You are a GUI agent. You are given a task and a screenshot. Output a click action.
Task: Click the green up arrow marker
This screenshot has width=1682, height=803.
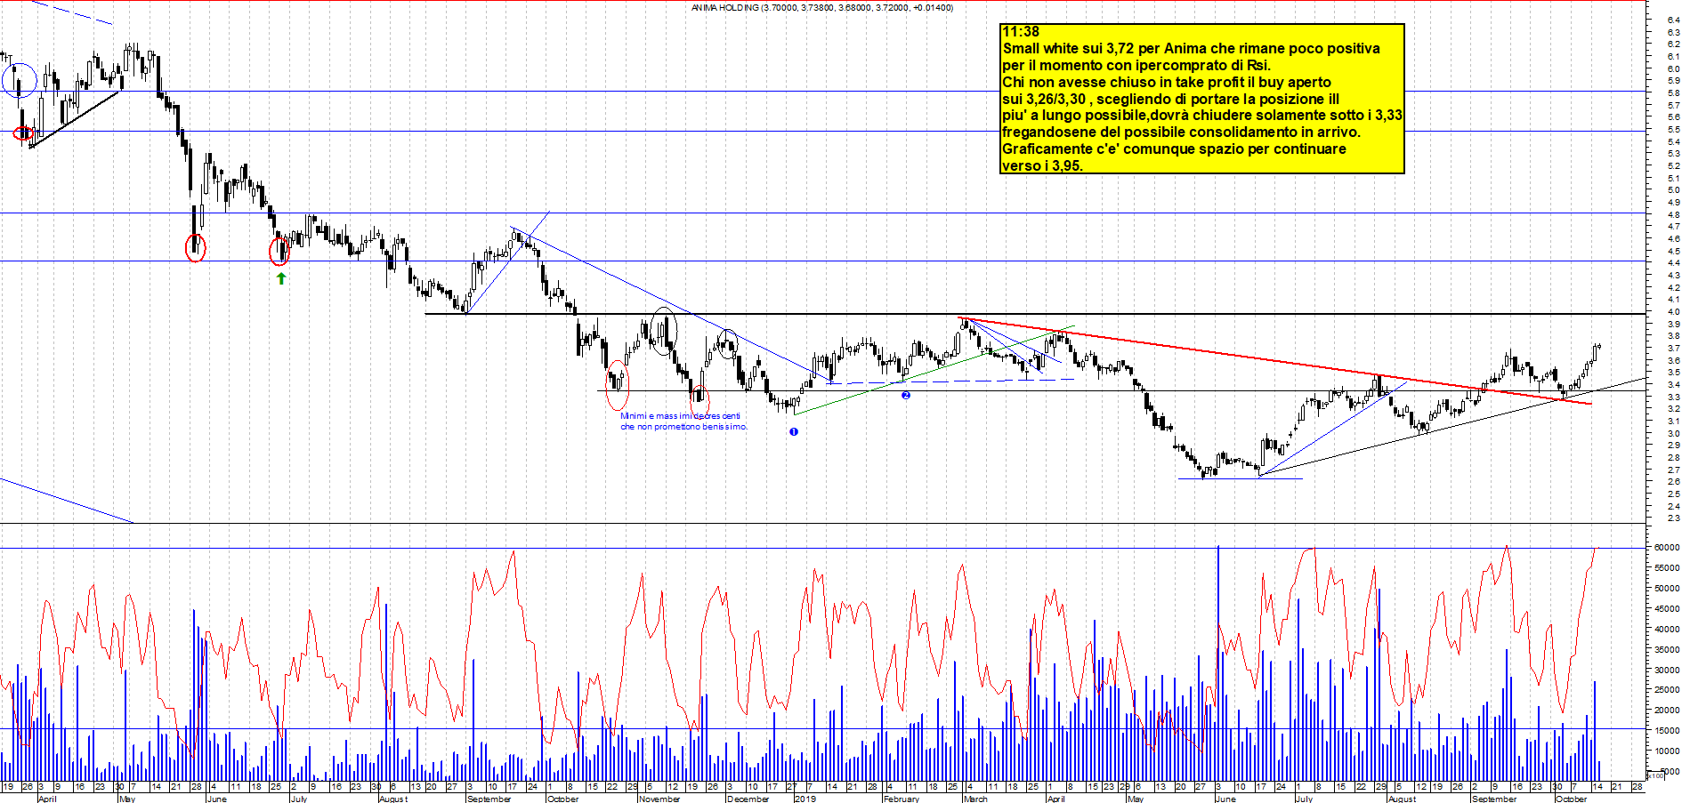pos(281,278)
